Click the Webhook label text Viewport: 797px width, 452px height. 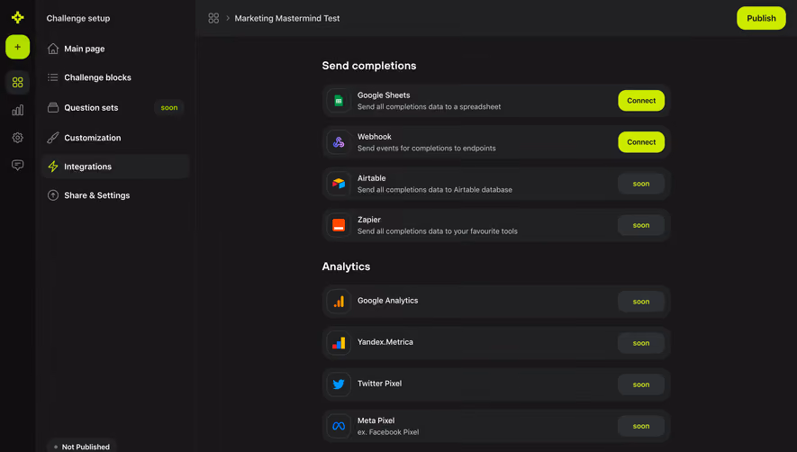point(375,137)
